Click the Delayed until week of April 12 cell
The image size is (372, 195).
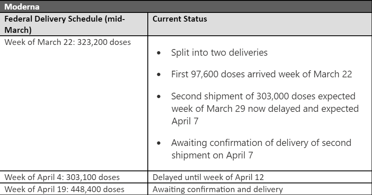coord(260,177)
